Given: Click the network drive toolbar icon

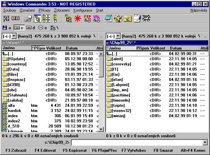Looking at the screenshot, I should [28, 18].
